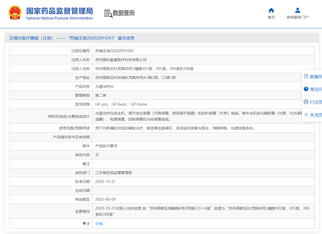Click the 关闭页面 X icon
Image resolution: width=322 pixels, height=234 pixels.
tap(306, 115)
